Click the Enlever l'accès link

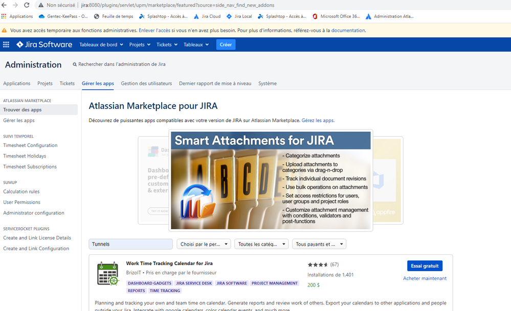point(154,30)
